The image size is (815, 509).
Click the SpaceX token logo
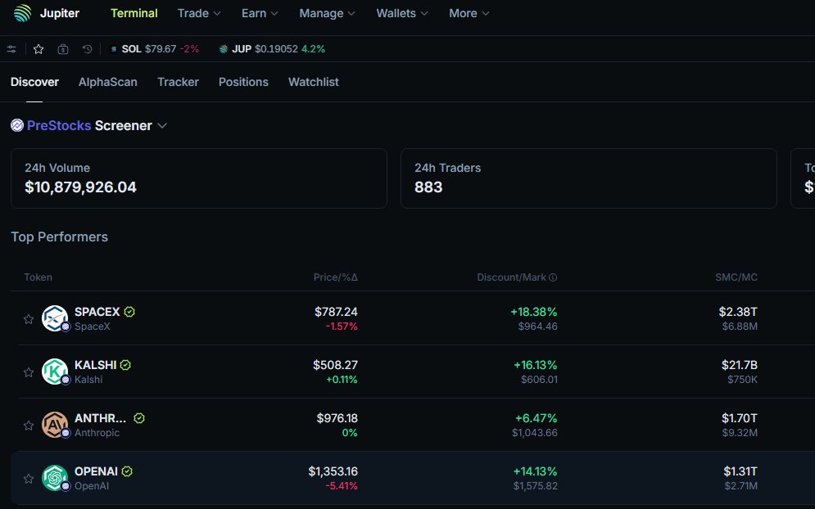pos(55,318)
